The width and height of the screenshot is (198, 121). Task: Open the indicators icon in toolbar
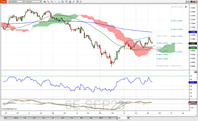pyautogui.click(x=70, y=2)
